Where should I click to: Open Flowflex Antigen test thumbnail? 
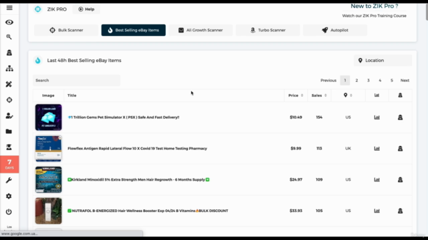pos(48,149)
